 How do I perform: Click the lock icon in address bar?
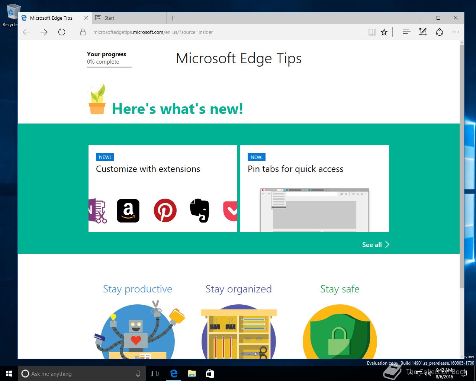tap(83, 32)
